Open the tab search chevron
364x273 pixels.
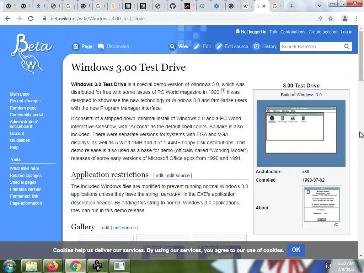coord(320,6)
